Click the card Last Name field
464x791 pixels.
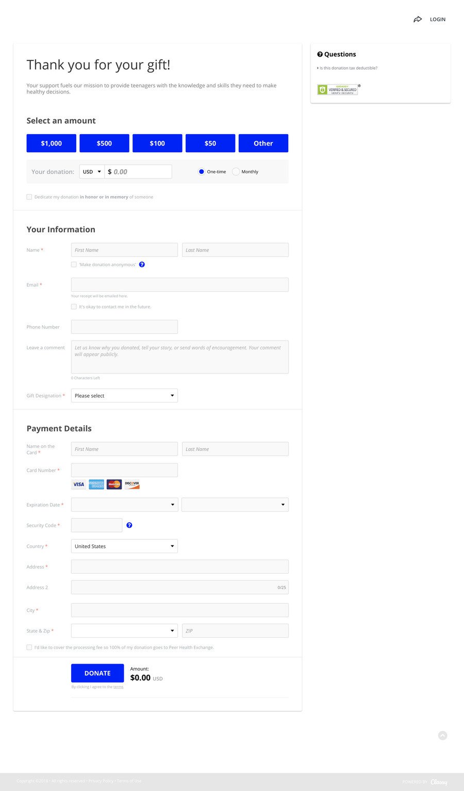pos(235,449)
